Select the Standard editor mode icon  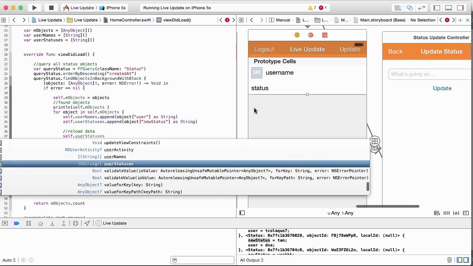pyautogui.click(x=398, y=7)
